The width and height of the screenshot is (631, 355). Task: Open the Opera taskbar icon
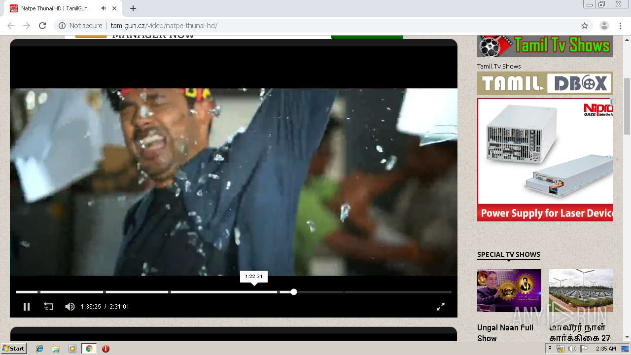[x=105, y=349]
